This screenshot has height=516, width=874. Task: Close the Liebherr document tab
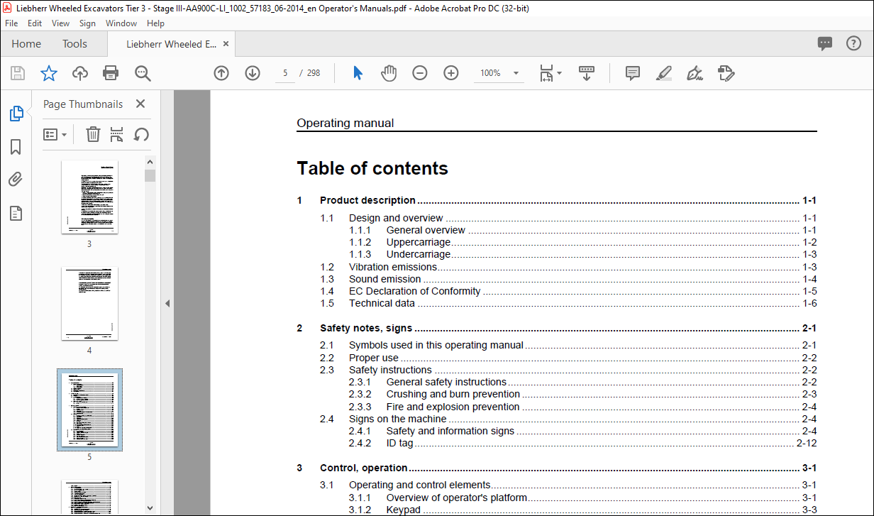coord(226,44)
